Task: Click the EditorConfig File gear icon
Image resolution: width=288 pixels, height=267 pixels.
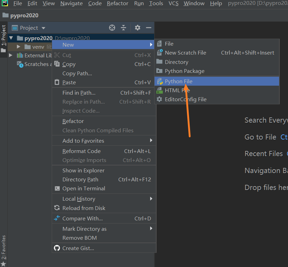Action: point(159,99)
